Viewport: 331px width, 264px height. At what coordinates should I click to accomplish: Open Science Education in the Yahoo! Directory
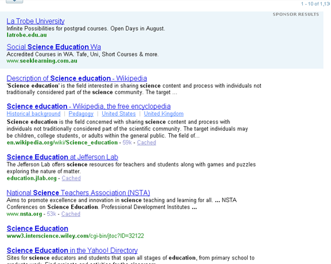click(72, 250)
